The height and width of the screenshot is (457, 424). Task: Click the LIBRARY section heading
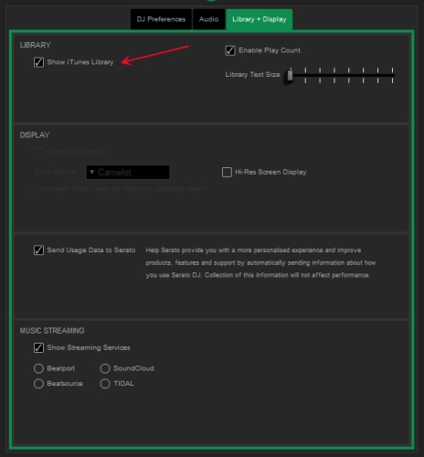pyautogui.click(x=36, y=45)
